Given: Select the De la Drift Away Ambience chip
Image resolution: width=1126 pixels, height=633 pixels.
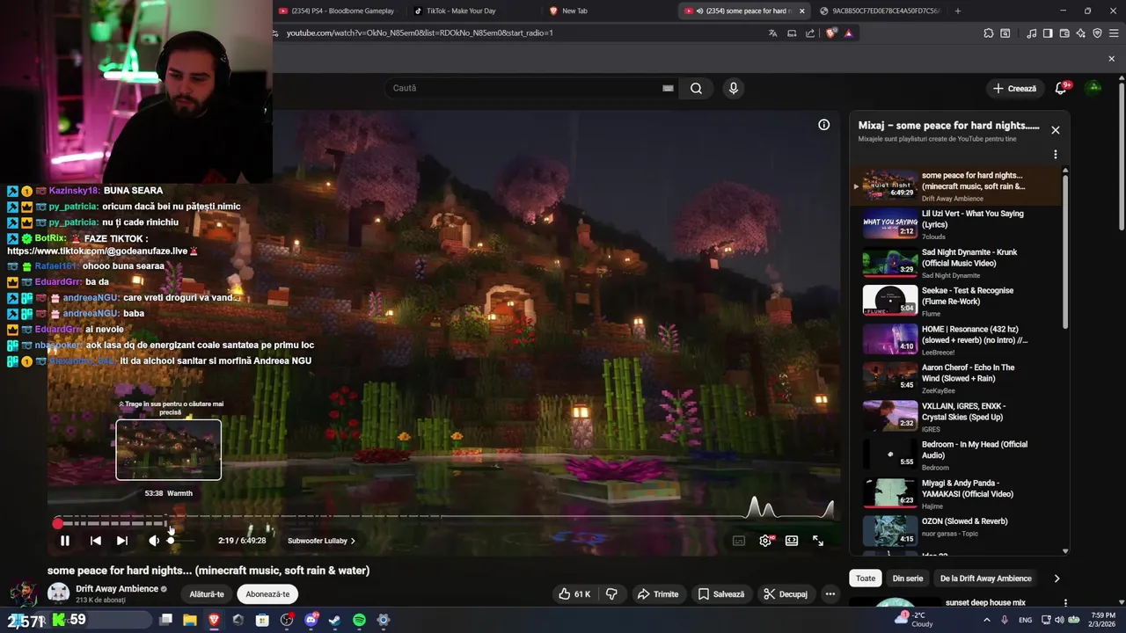Looking at the screenshot, I should click(985, 578).
